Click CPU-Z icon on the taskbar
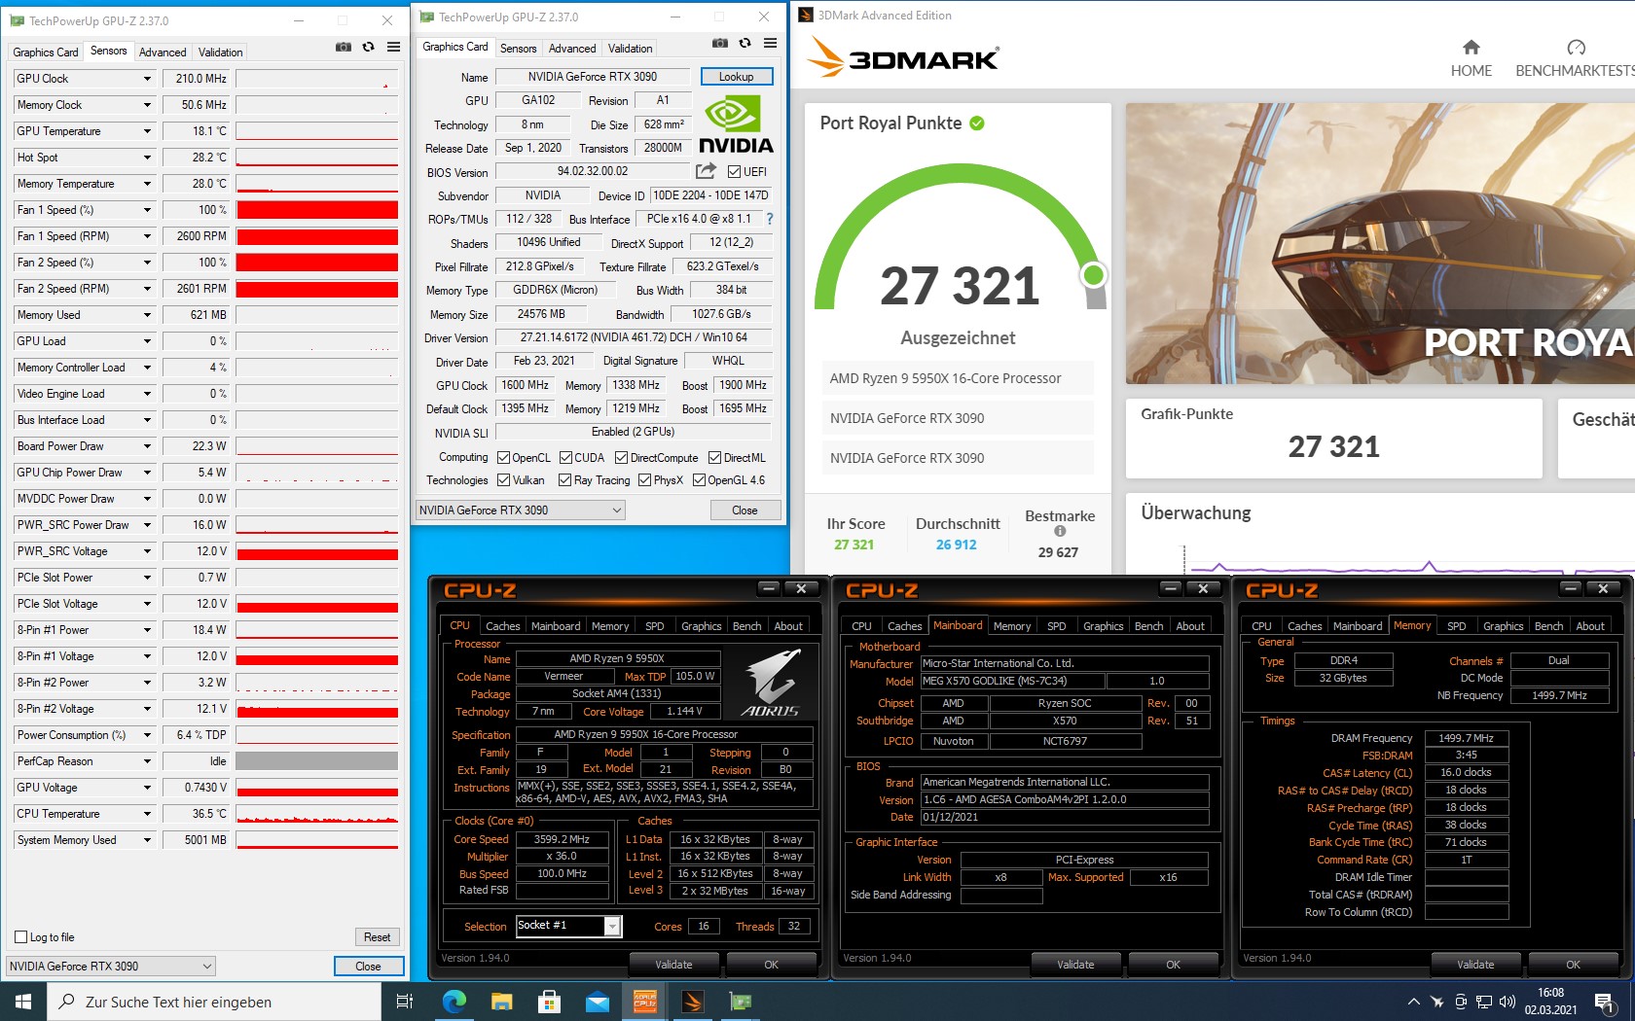1635x1021 pixels. pos(645,1002)
